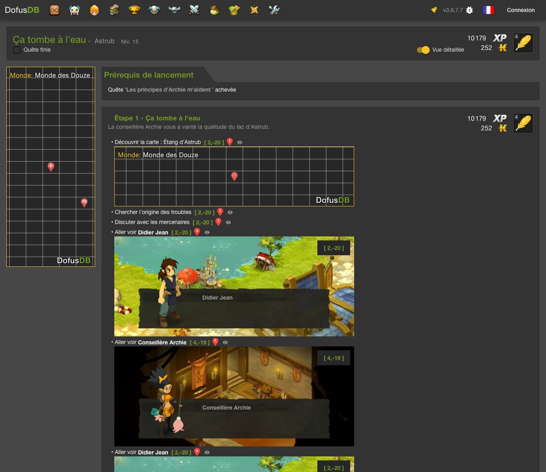Toggle eye icon for Aller voir Conseillère Archie

[x=225, y=342]
